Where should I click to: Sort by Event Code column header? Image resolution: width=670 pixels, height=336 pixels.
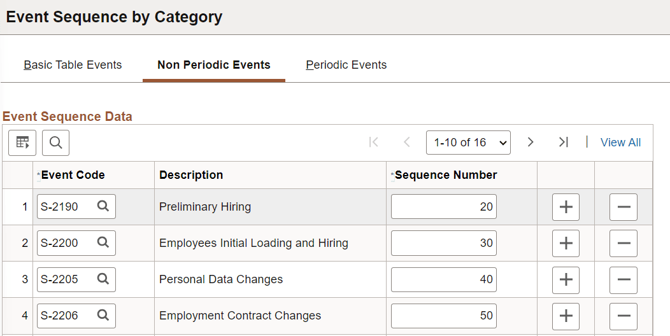[73, 175]
